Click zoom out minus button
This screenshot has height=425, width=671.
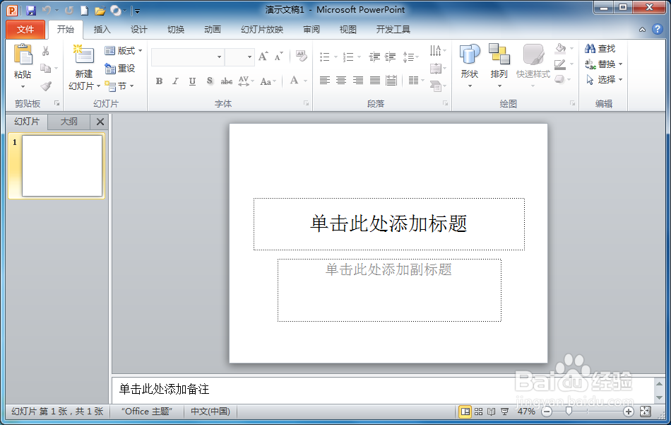click(x=547, y=412)
